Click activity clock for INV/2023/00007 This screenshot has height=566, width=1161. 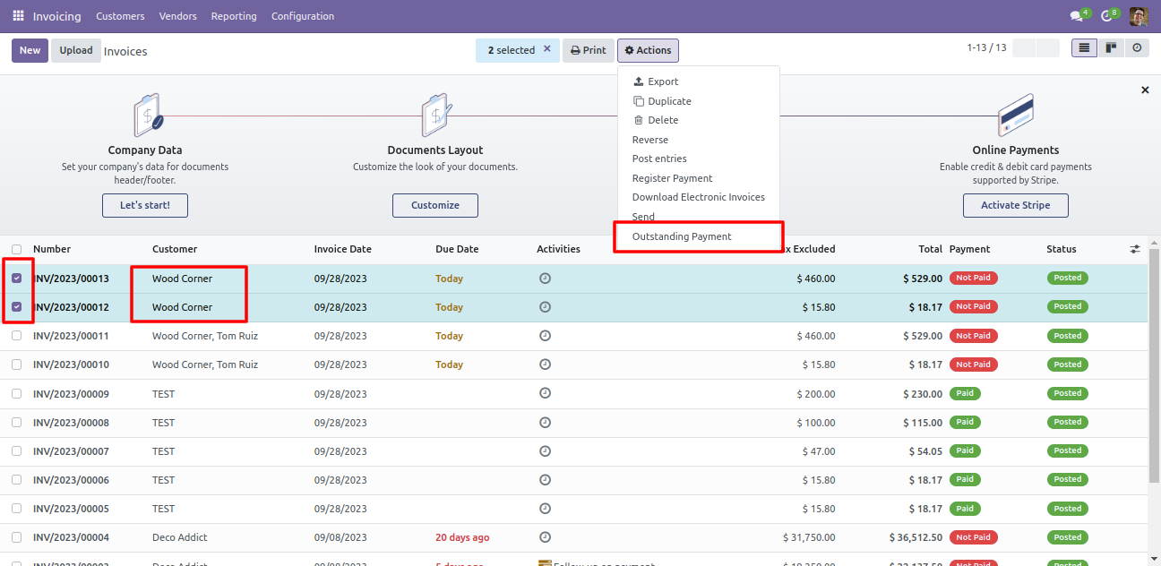545,450
